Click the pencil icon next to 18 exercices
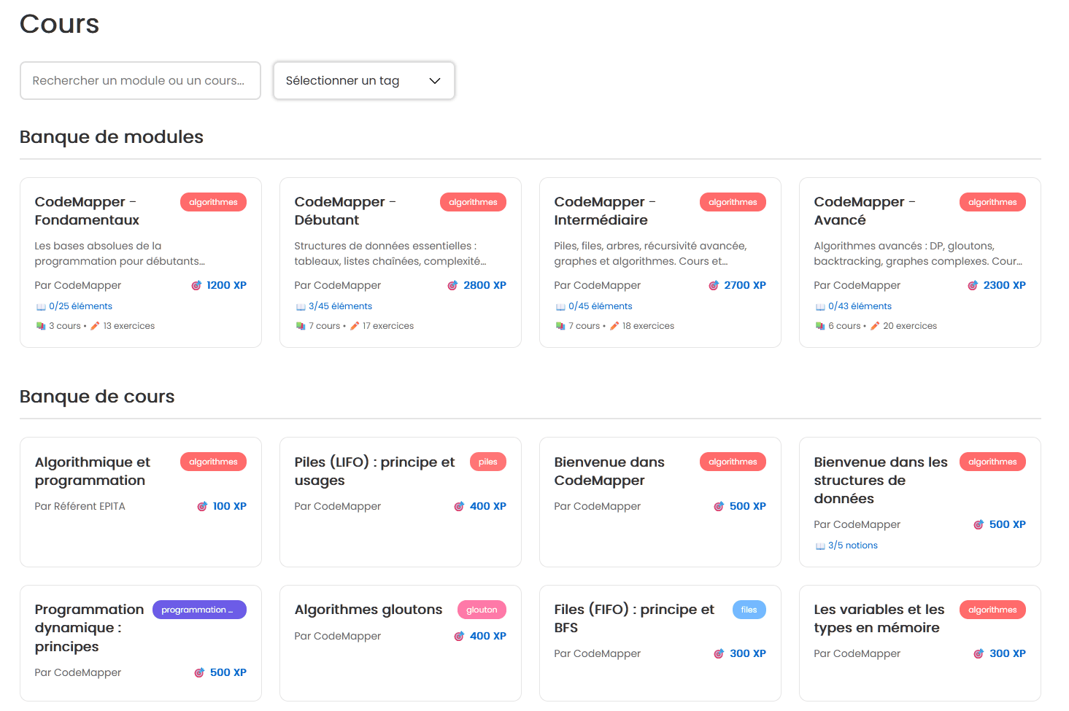 (614, 326)
